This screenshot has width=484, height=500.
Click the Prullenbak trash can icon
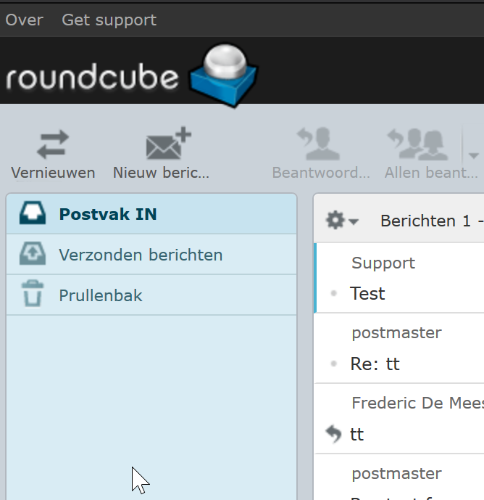tap(32, 295)
